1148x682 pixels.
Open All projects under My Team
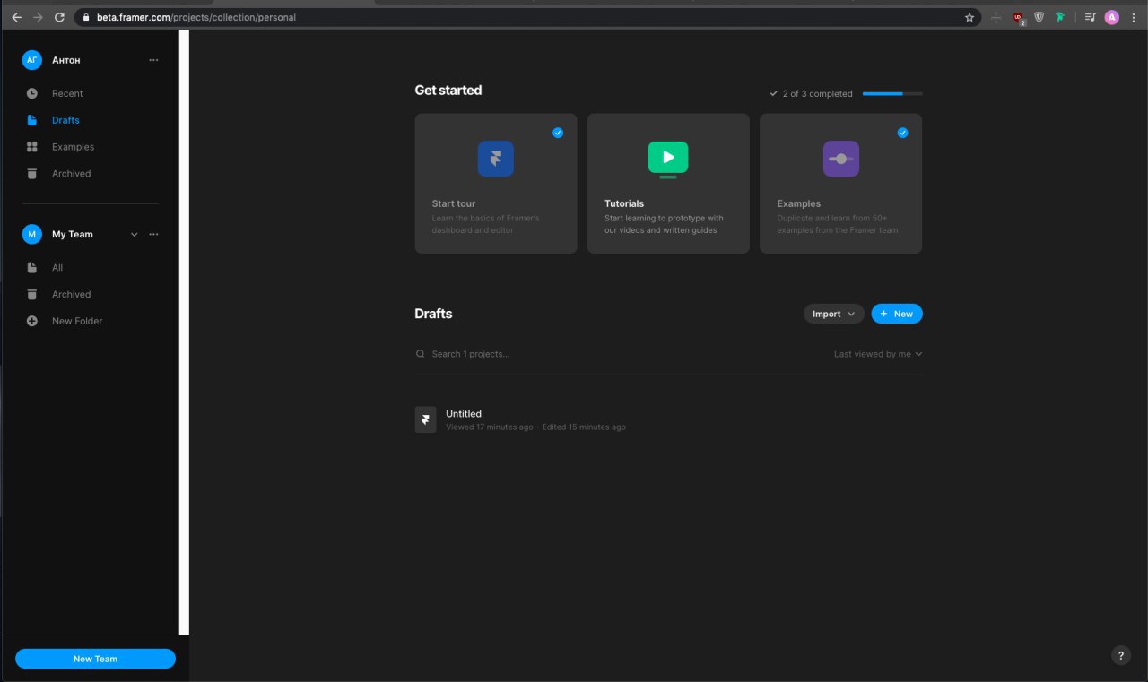[57, 268]
